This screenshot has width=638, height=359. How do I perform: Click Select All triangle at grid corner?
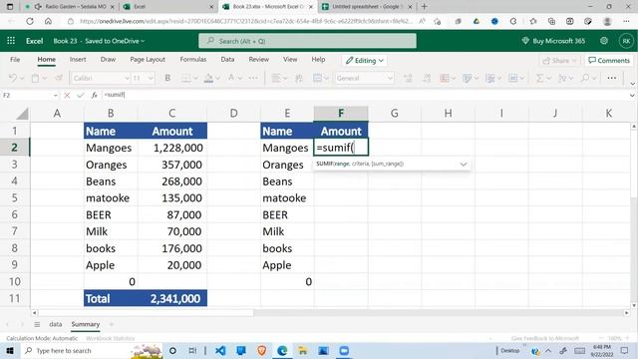22,113
